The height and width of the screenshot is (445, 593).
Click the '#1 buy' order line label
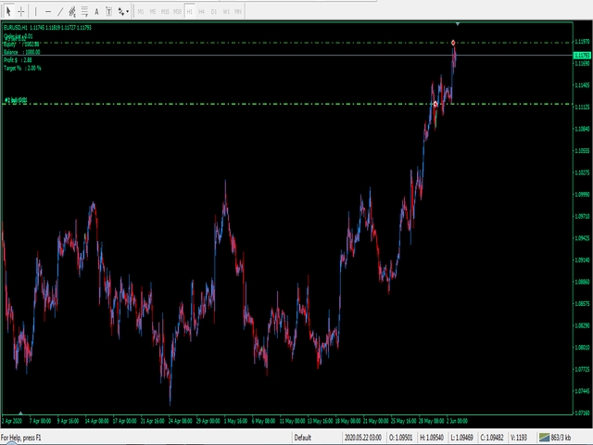[x=16, y=100]
